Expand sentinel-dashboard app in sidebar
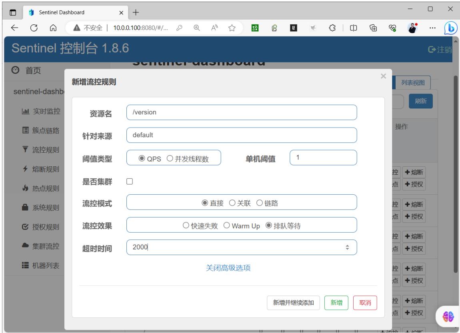 click(x=39, y=92)
